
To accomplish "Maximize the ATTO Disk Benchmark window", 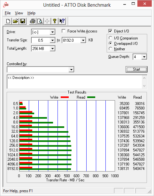I will [x=133, y=4].
